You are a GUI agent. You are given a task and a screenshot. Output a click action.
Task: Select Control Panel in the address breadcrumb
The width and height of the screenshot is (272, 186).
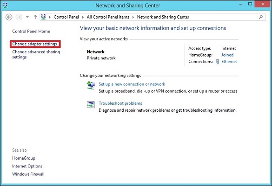66,17
